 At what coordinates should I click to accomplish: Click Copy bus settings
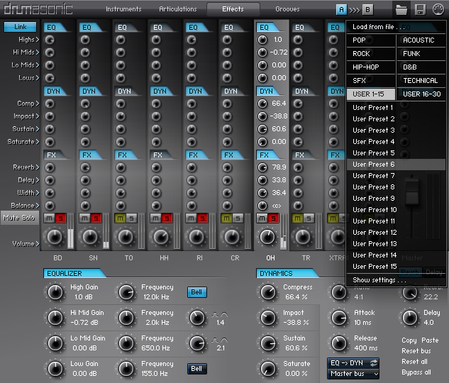[409, 340]
